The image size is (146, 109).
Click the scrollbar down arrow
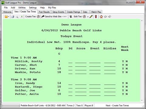142,101
